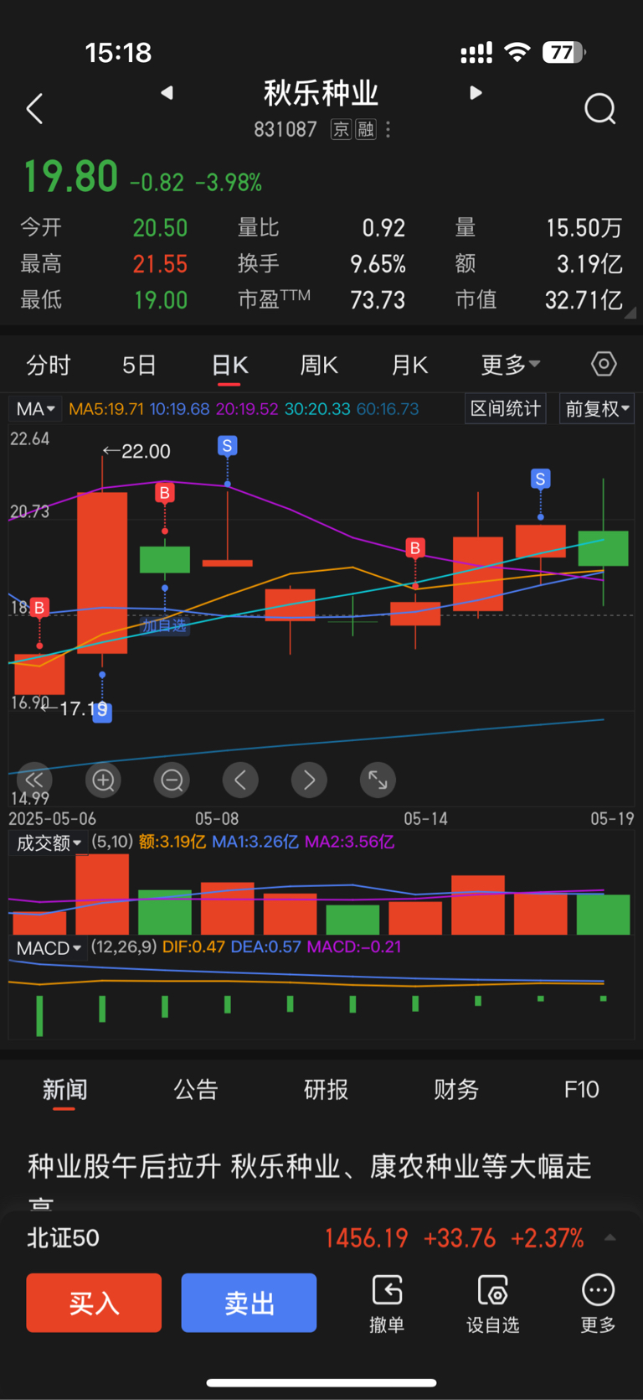Tap the DIF:0.47 MACD reading
This screenshot has height=1400, width=643.
[193, 947]
